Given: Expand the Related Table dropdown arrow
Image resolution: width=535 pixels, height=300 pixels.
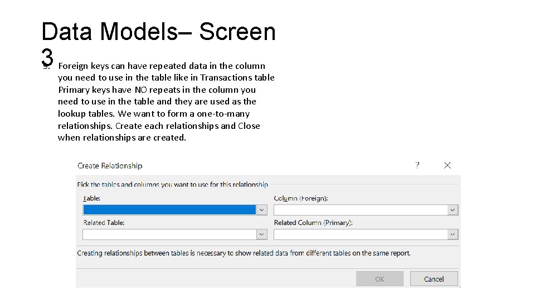Looking at the screenshot, I should pyautogui.click(x=262, y=234).
